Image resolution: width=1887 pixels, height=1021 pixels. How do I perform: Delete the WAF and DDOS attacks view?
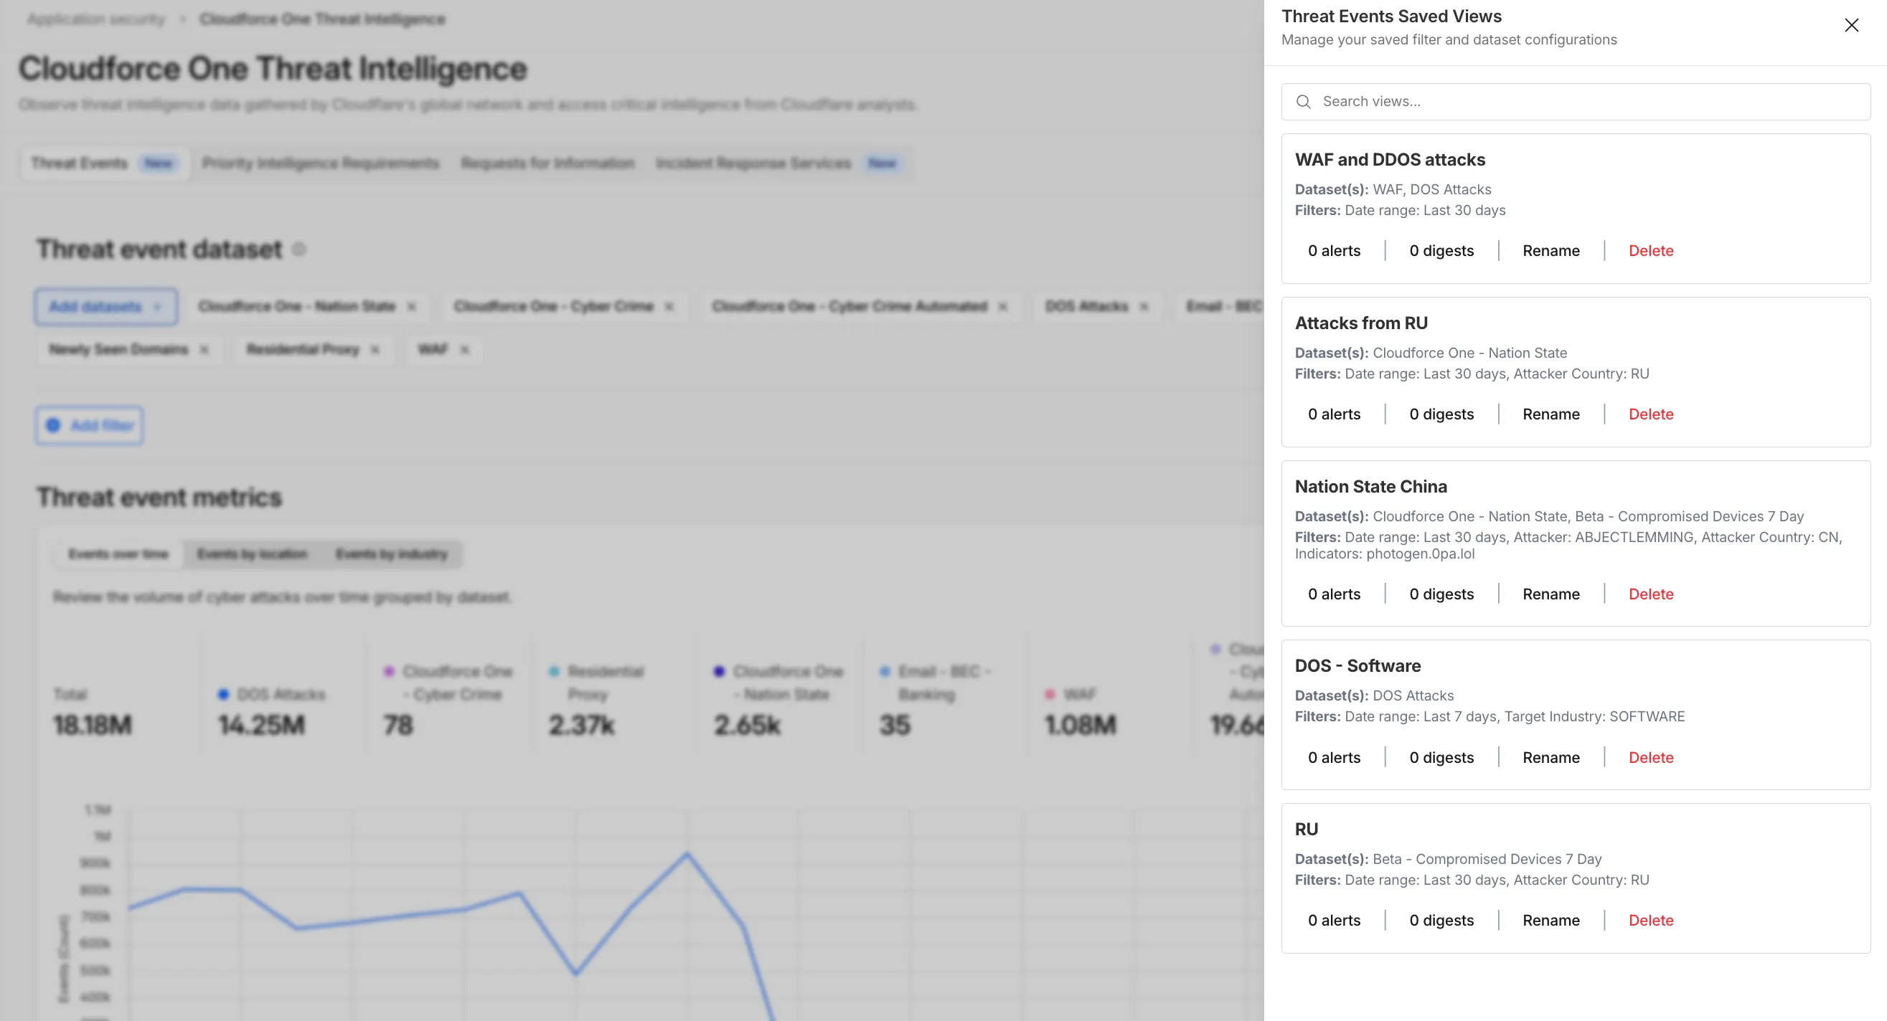[x=1650, y=251]
